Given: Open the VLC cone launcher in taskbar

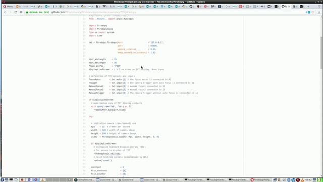Looking at the screenshot, I should click(x=42, y=180).
